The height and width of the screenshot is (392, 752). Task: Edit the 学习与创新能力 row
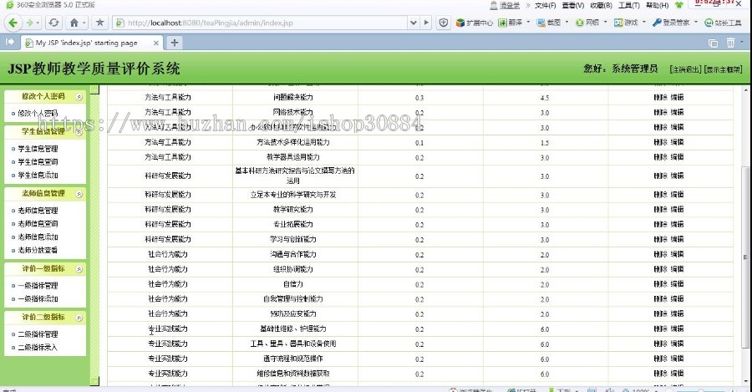(677, 239)
